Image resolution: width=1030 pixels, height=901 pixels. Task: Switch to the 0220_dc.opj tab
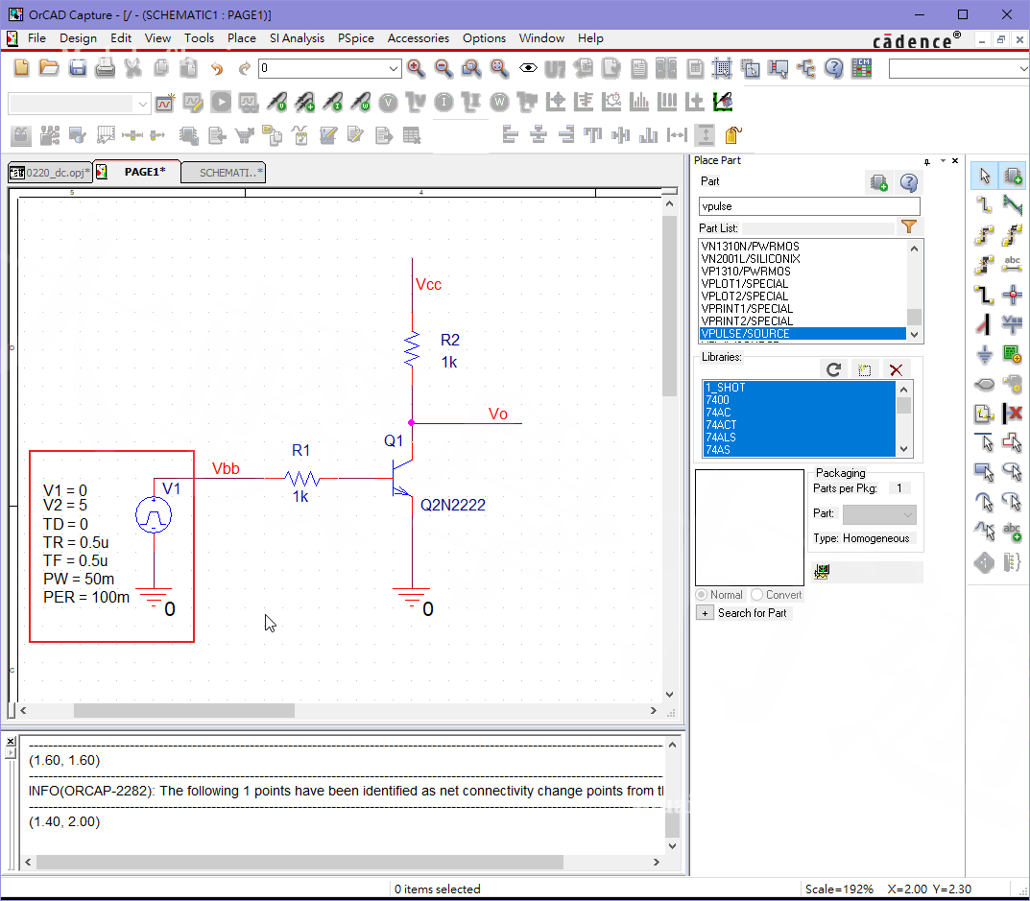click(x=51, y=173)
